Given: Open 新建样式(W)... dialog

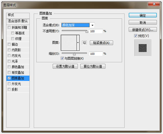Looking at the screenshot, I should [143, 29].
